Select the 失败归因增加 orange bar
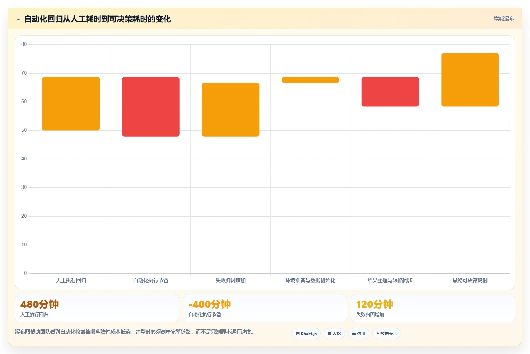 (x=231, y=110)
